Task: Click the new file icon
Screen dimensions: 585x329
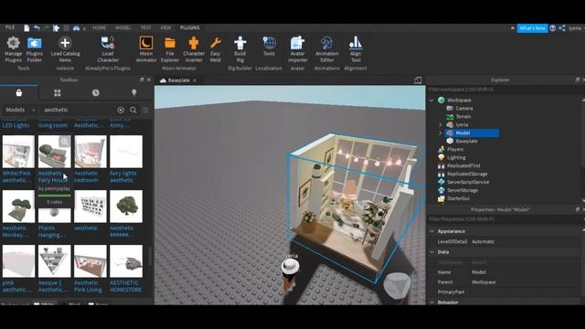Action: coord(27,28)
